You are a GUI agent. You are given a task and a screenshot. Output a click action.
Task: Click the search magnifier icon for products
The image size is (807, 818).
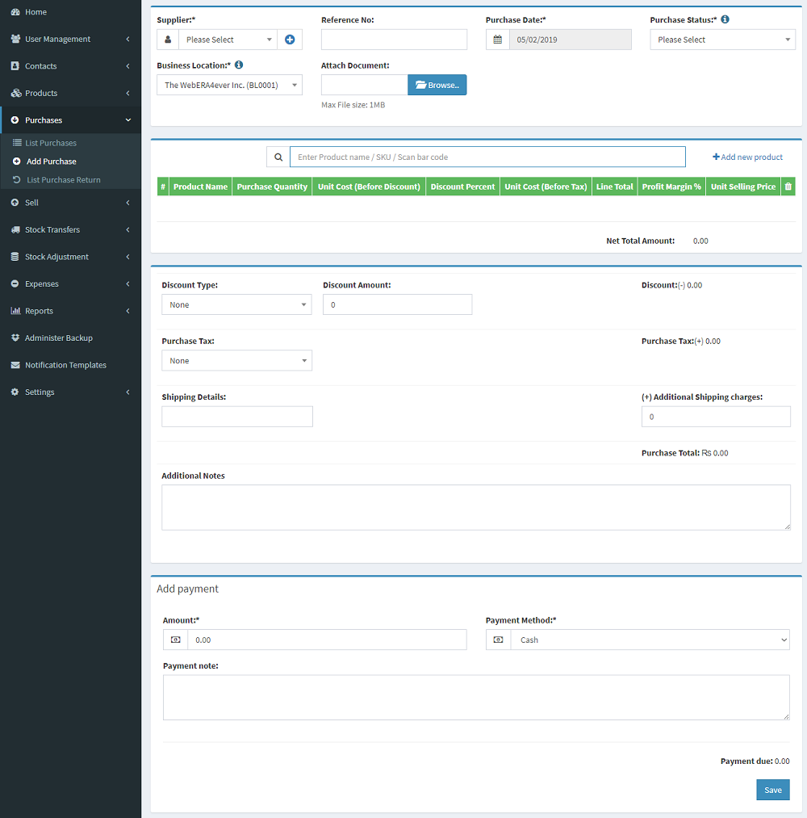(x=278, y=157)
